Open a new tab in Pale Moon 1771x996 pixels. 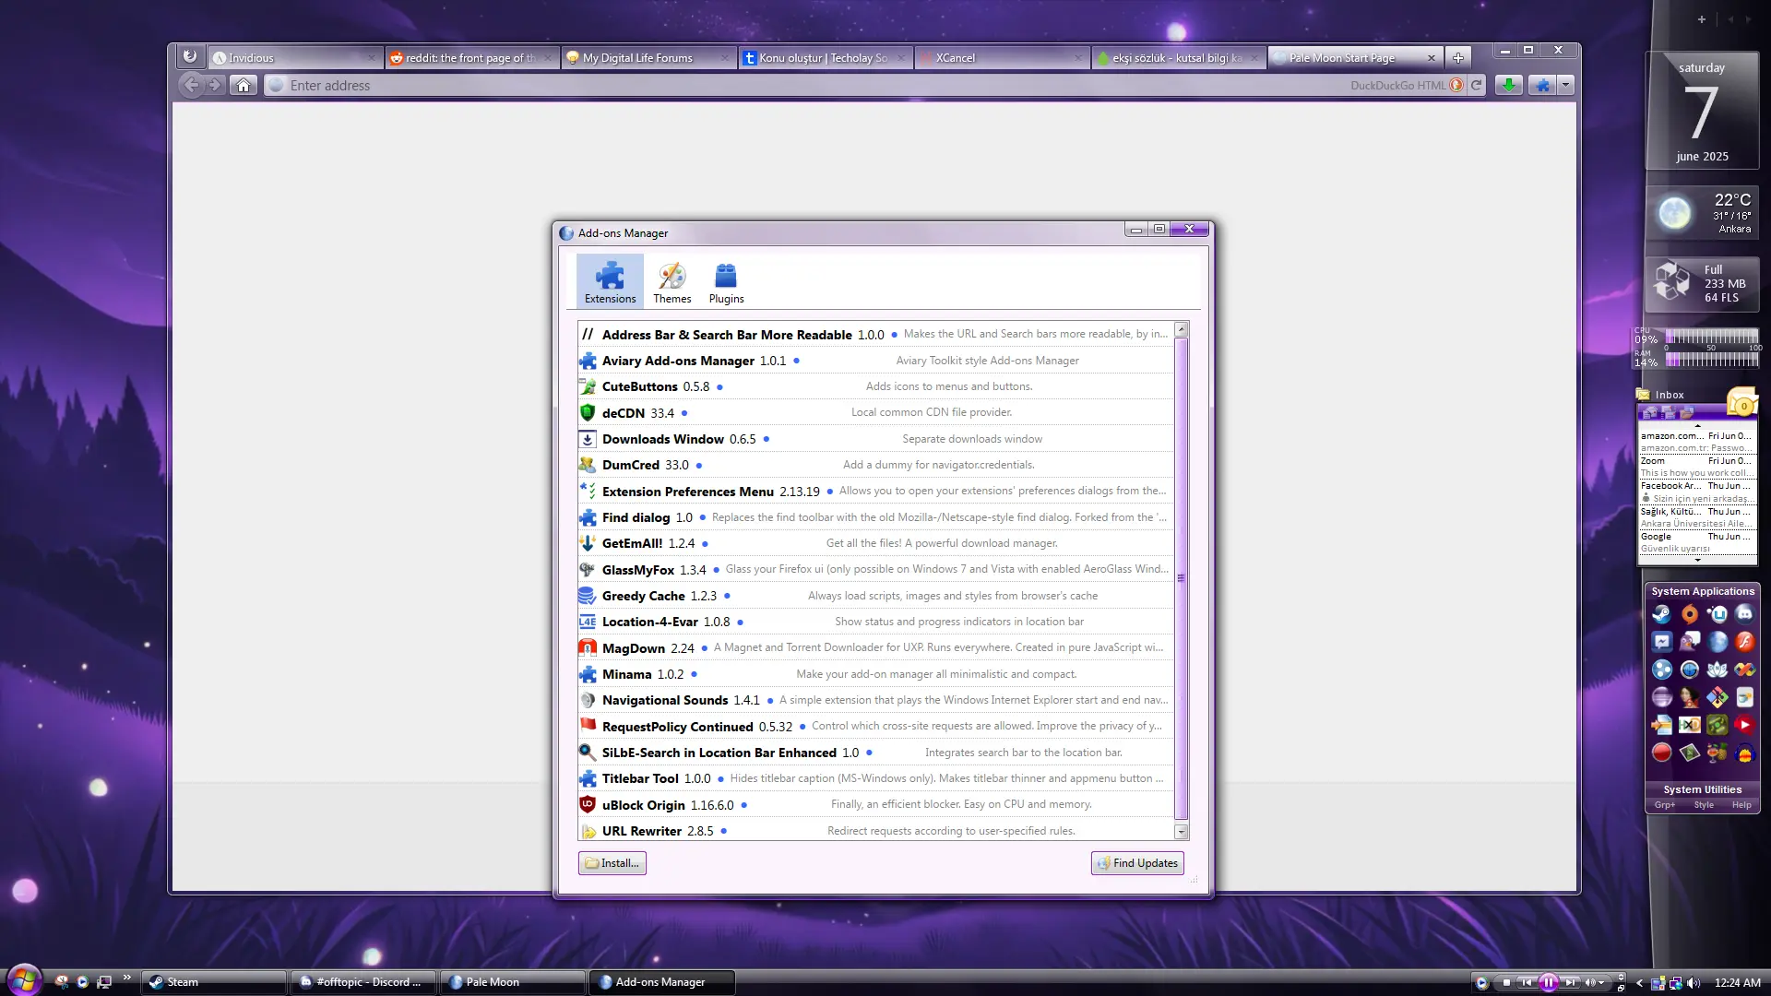1458,57
